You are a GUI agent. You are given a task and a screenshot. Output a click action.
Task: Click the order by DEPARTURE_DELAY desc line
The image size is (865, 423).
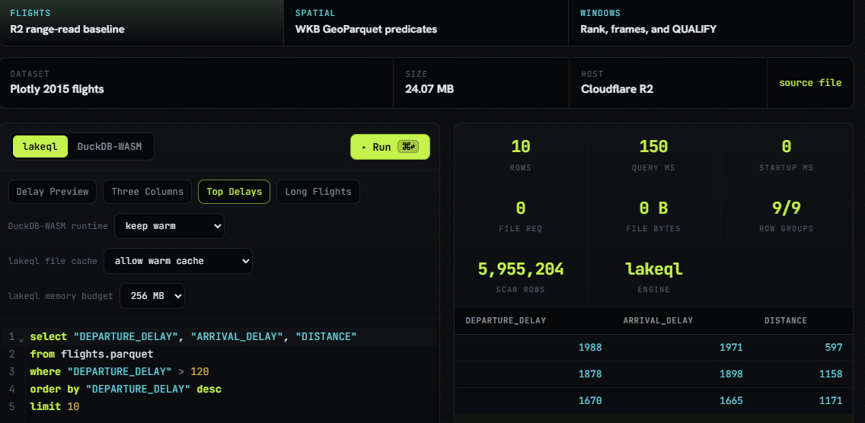[126, 390]
